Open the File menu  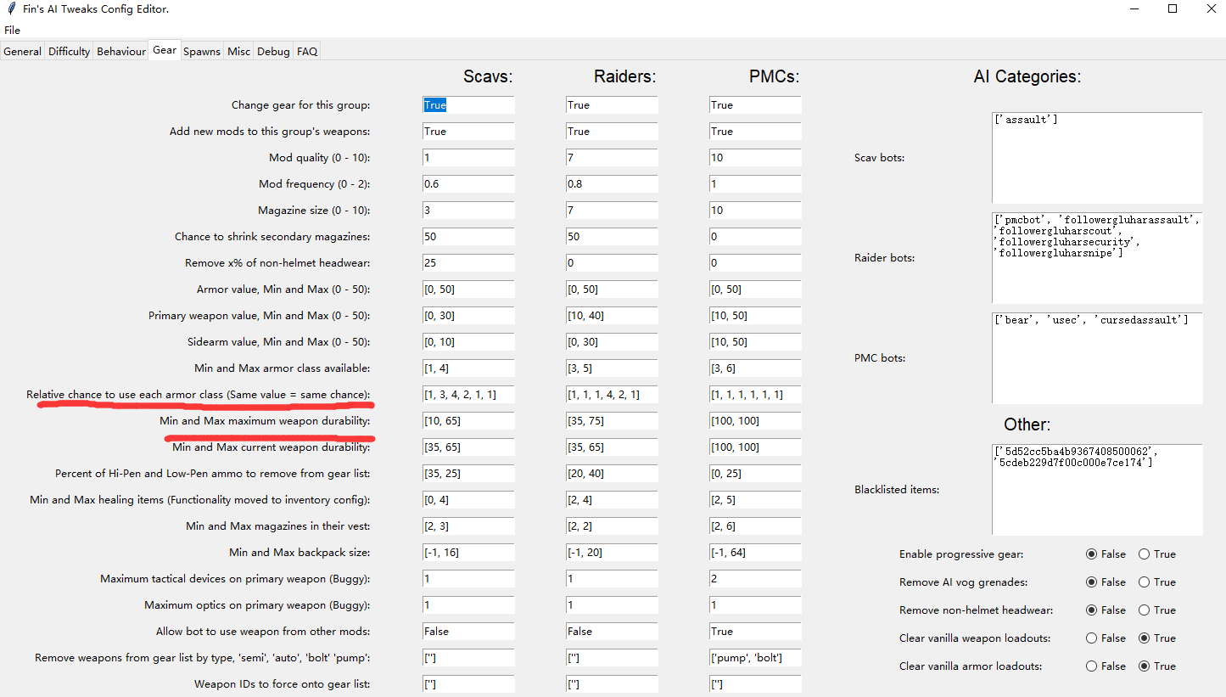point(12,31)
